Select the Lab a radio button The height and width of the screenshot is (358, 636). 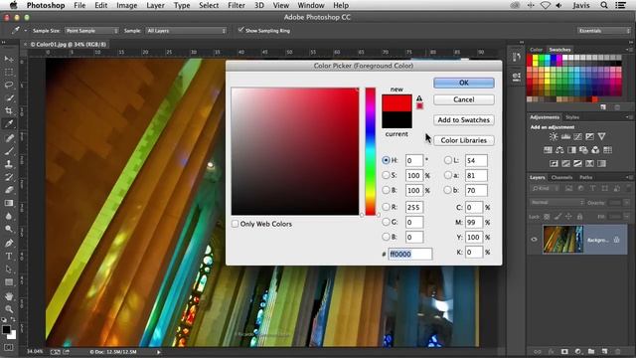pyautogui.click(x=447, y=175)
